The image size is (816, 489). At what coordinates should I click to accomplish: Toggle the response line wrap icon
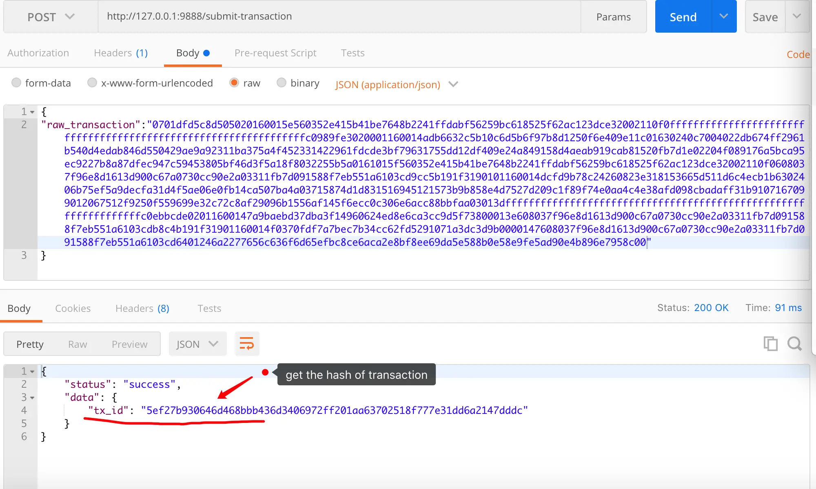(247, 344)
